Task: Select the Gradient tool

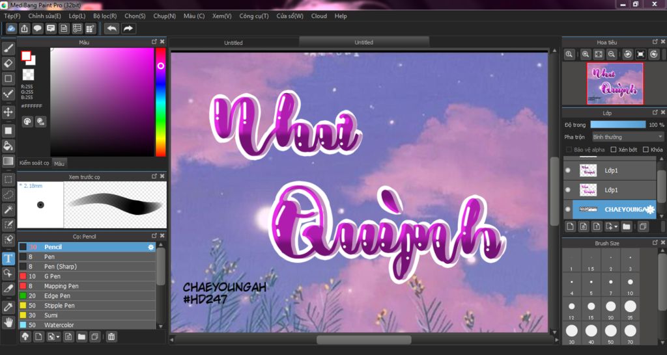Action: coord(8,161)
